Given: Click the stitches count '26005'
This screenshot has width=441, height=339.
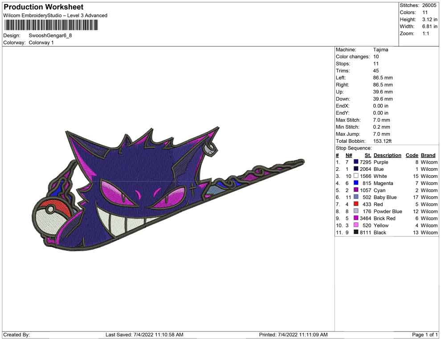Looking at the screenshot, I should click(429, 5).
